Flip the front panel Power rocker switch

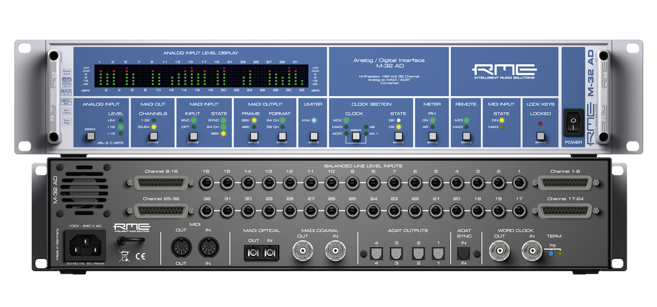click(573, 123)
